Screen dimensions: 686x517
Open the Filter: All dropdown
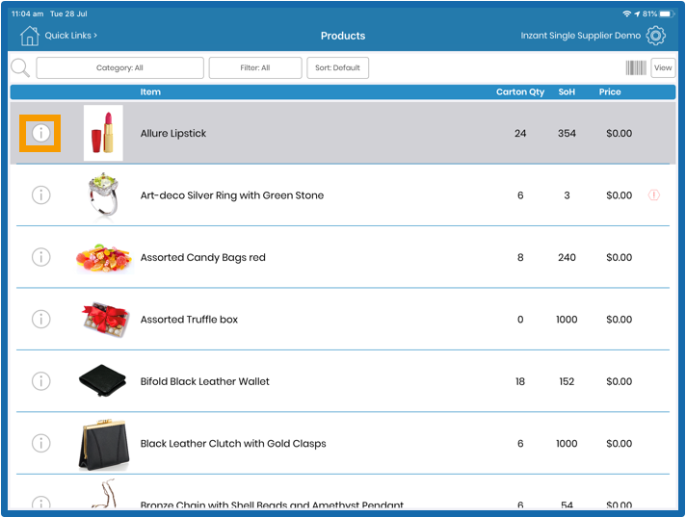click(255, 67)
